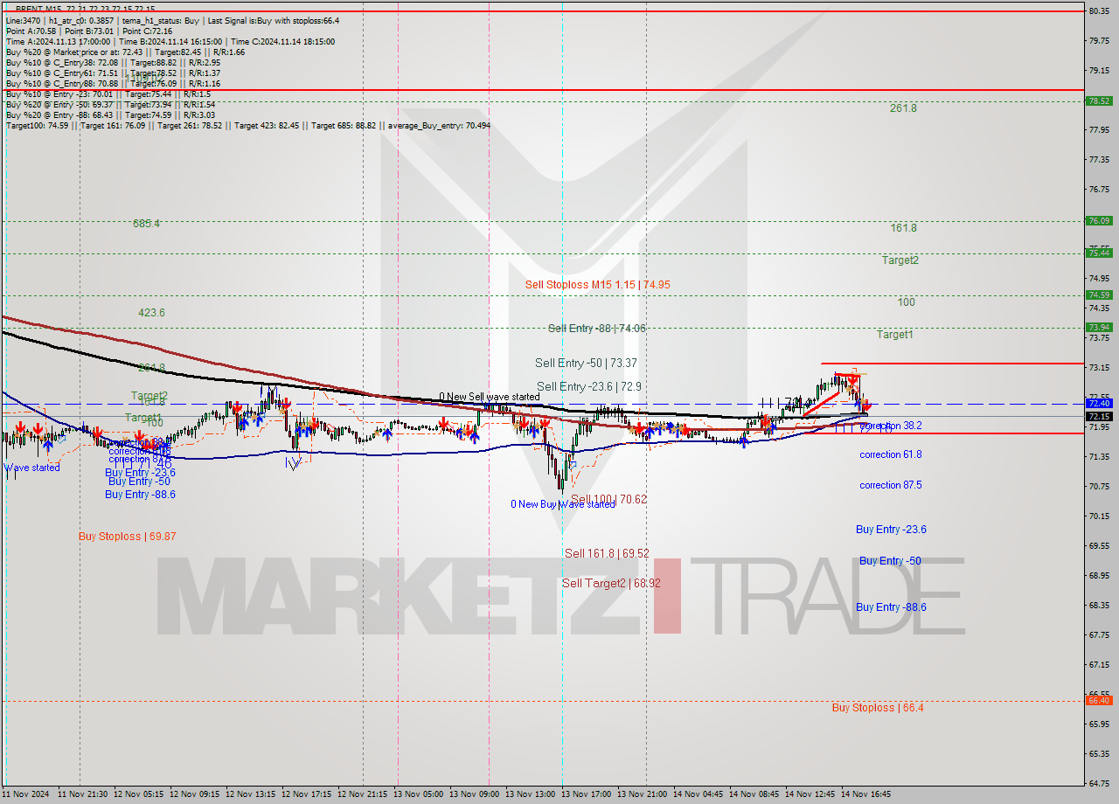Click the '14 Nov 04:45' time axis label
This screenshot has width=1119, height=804.
point(698,794)
